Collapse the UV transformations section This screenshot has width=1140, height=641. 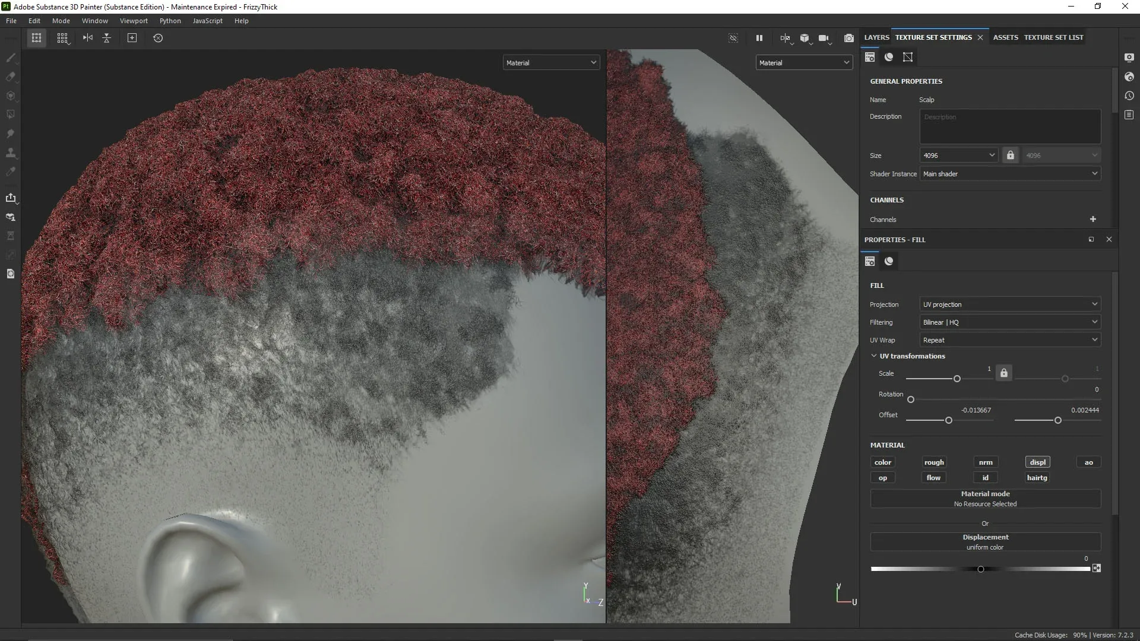point(873,356)
